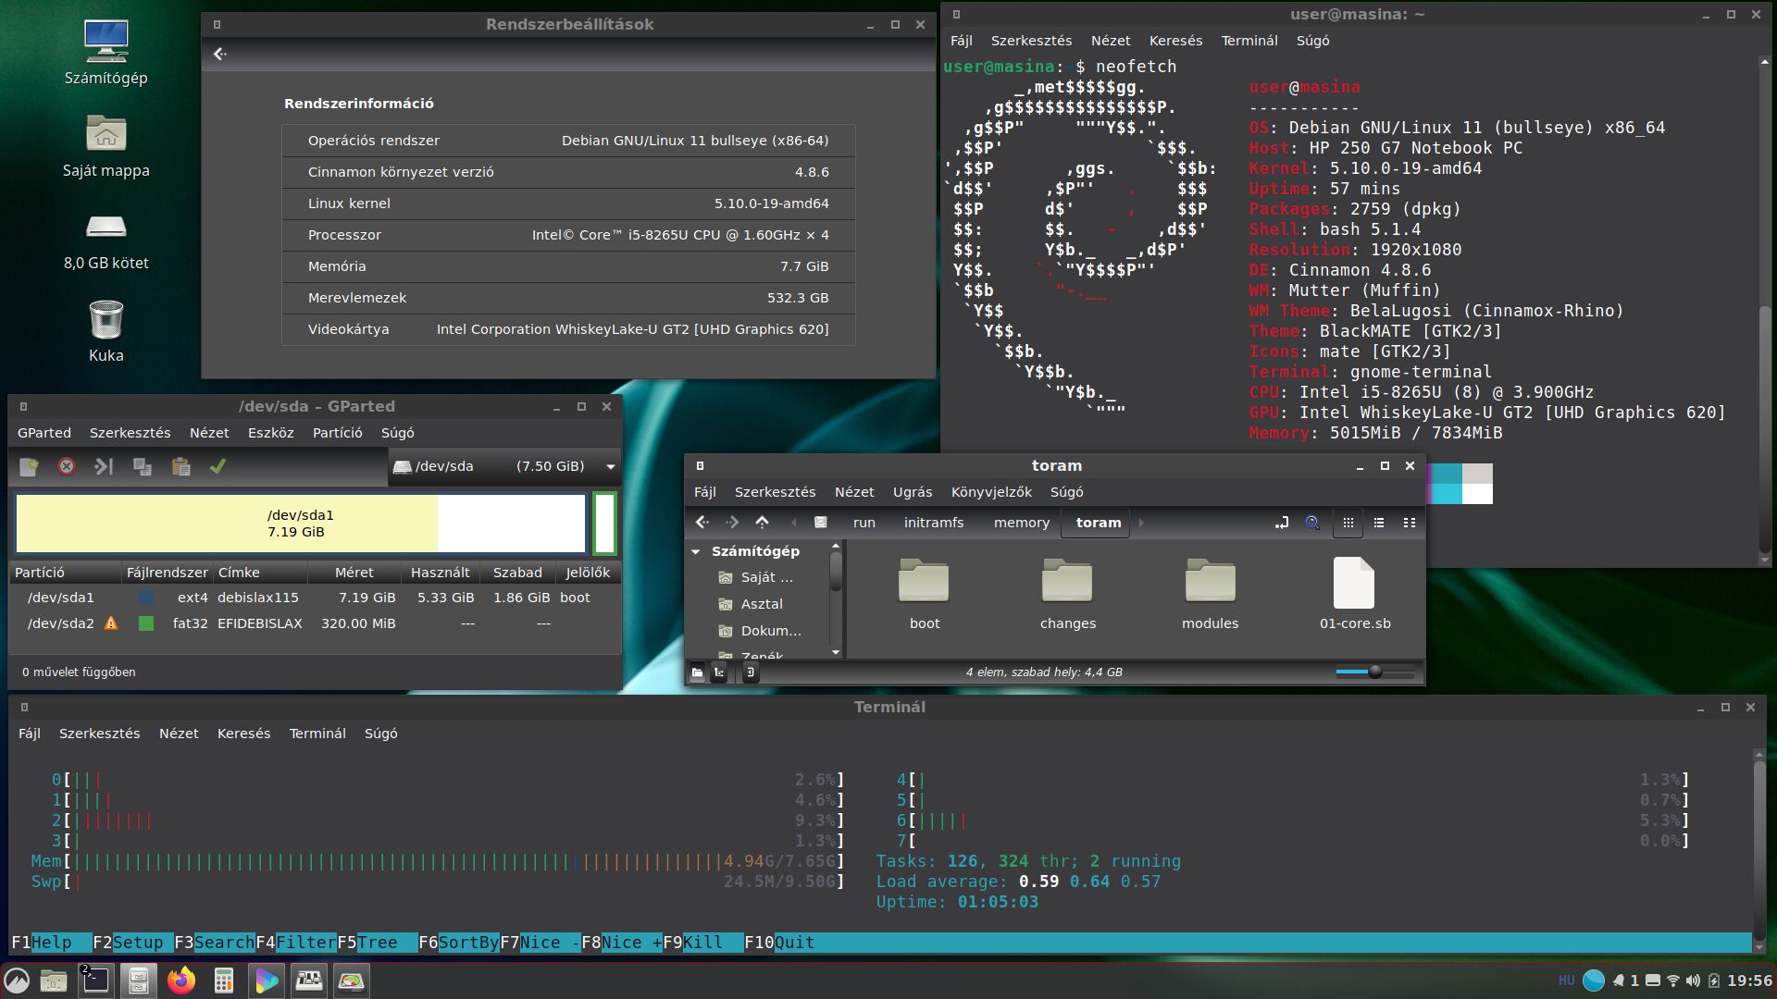This screenshot has width=1777, height=999.
Task: Click the show desktop folder panel icon
Action: [53, 980]
